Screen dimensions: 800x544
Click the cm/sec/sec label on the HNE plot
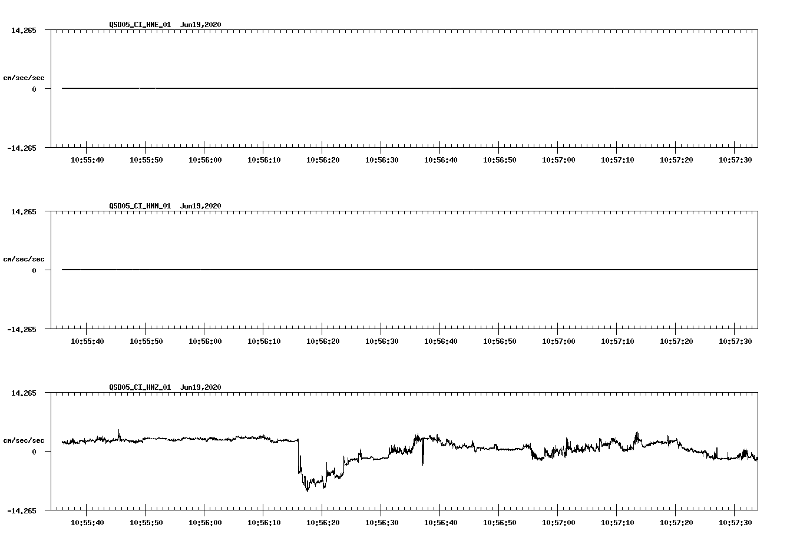coord(24,78)
